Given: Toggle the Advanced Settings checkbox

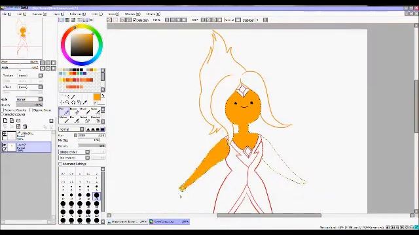Looking at the screenshot, I should 60,164.
